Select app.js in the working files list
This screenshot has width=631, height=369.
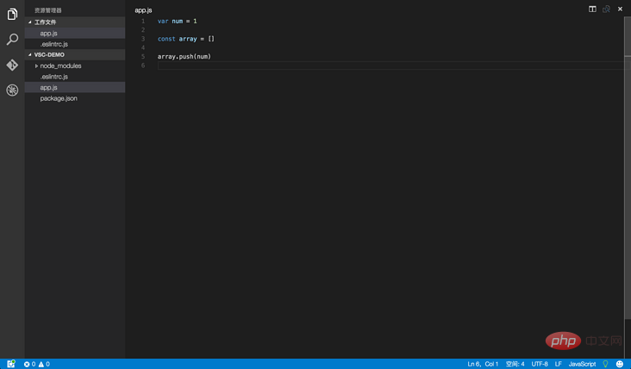tap(48, 33)
